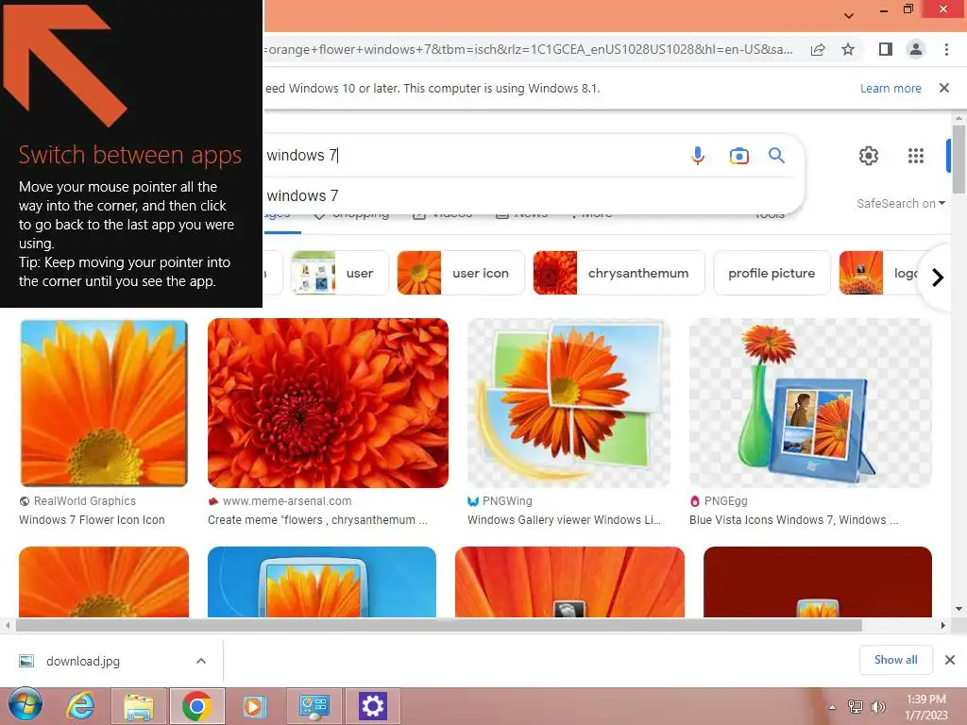Screen dimensions: 967x725
Task: Expand download.jpg options caret
Action: pyautogui.click(x=201, y=661)
